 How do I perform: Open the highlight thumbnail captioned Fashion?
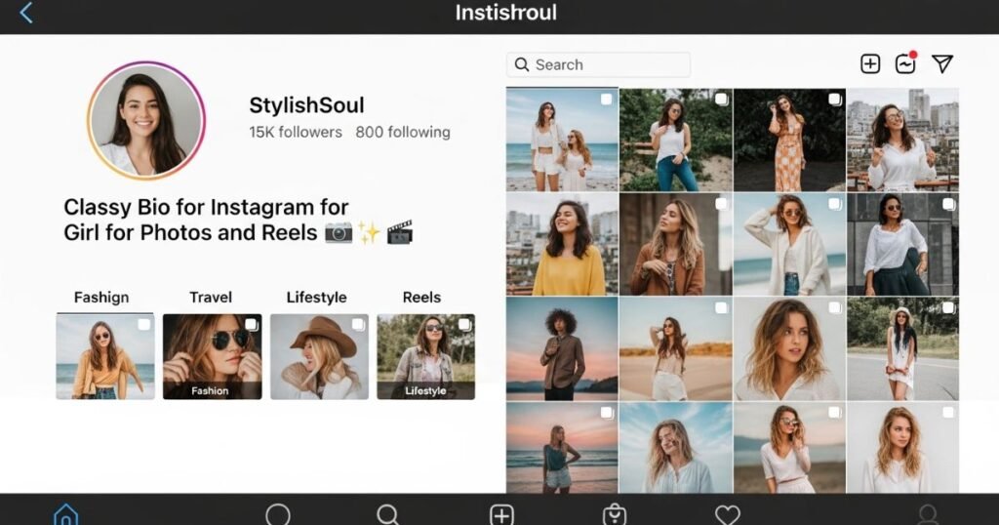tap(212, 357)
